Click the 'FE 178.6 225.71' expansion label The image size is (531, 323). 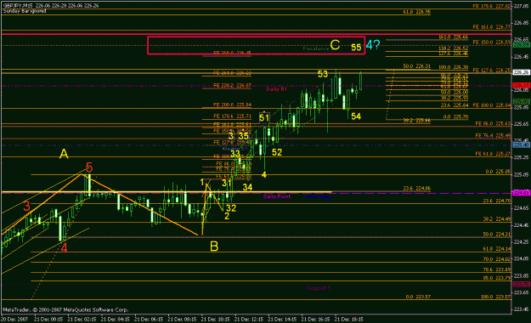tap(232, 116)
